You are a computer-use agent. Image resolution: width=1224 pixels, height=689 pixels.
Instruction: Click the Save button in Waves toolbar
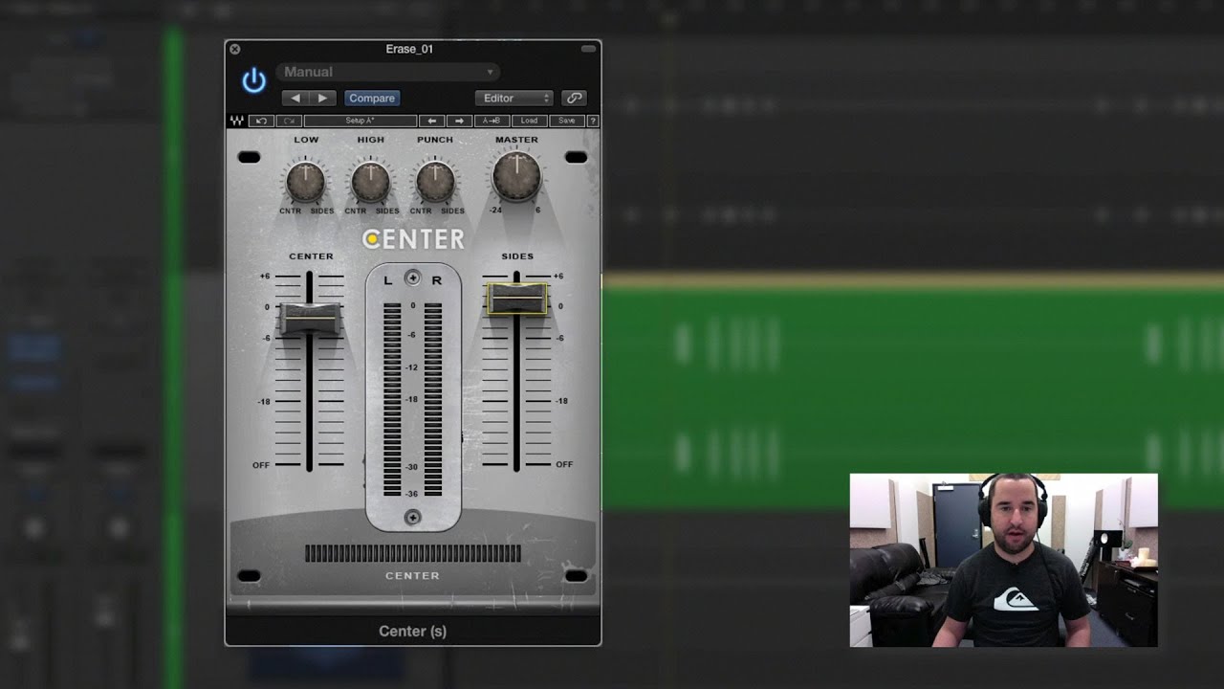pos(567,121)
